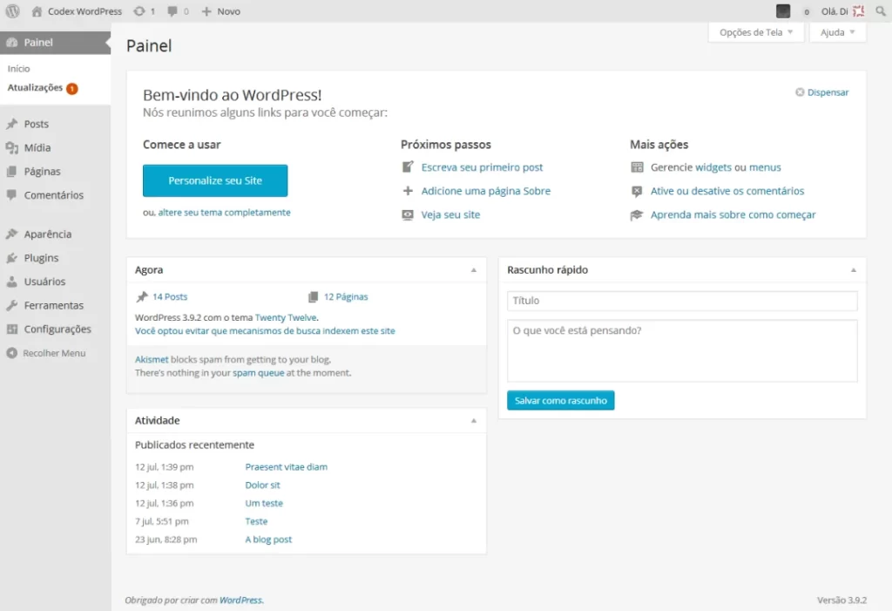This screenshot has width=892, height=611.
Task: Open Codex WordPress site home icon
Action: click(37, 10)
